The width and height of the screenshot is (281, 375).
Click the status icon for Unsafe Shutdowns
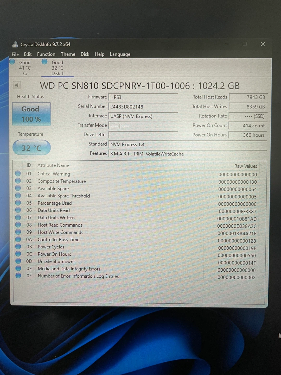(x=18, y=261)
